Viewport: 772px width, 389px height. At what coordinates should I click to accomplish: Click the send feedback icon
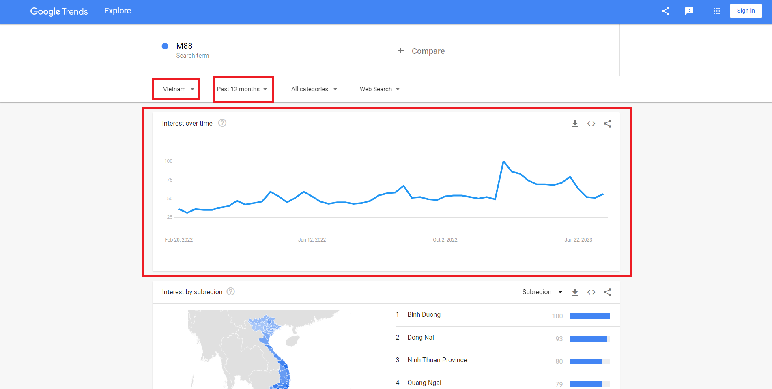(x=689, y=11)
